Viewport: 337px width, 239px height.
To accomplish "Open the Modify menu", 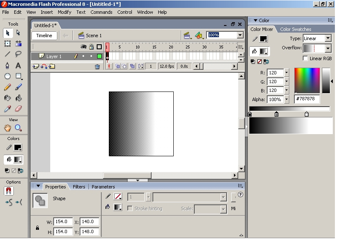I will (x=64, y=12).
